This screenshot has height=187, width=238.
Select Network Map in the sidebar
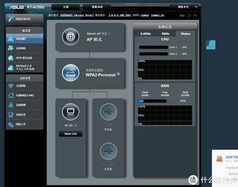coord(25,39)
